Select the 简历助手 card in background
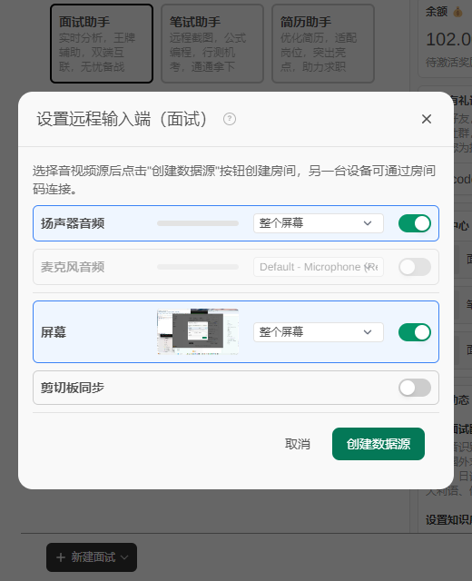This screenshot has height=581, width=472. [x=323, y=44]
